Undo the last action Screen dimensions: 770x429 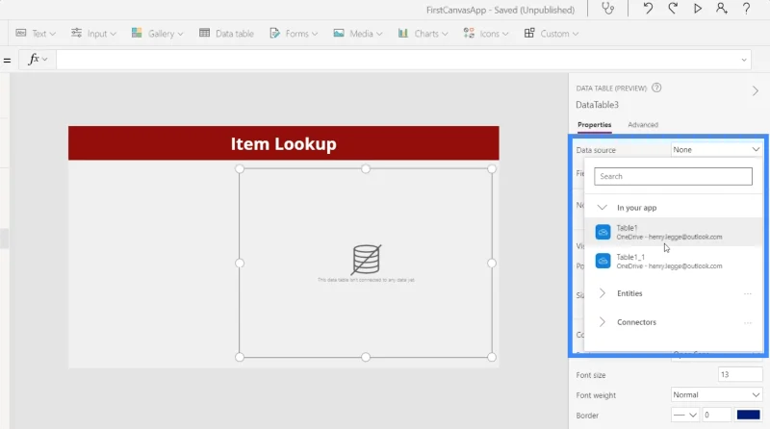[x=648, y=9]
